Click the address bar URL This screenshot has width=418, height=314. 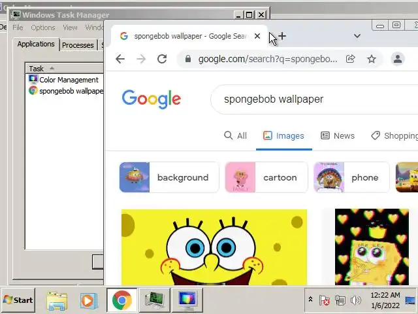tap(268, 59)
